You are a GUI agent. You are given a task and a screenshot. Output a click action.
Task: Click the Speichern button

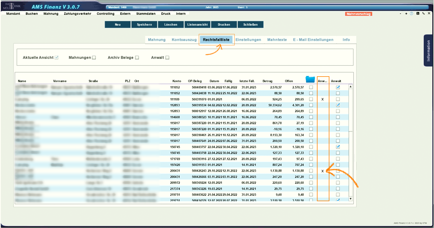coord(144,25)
